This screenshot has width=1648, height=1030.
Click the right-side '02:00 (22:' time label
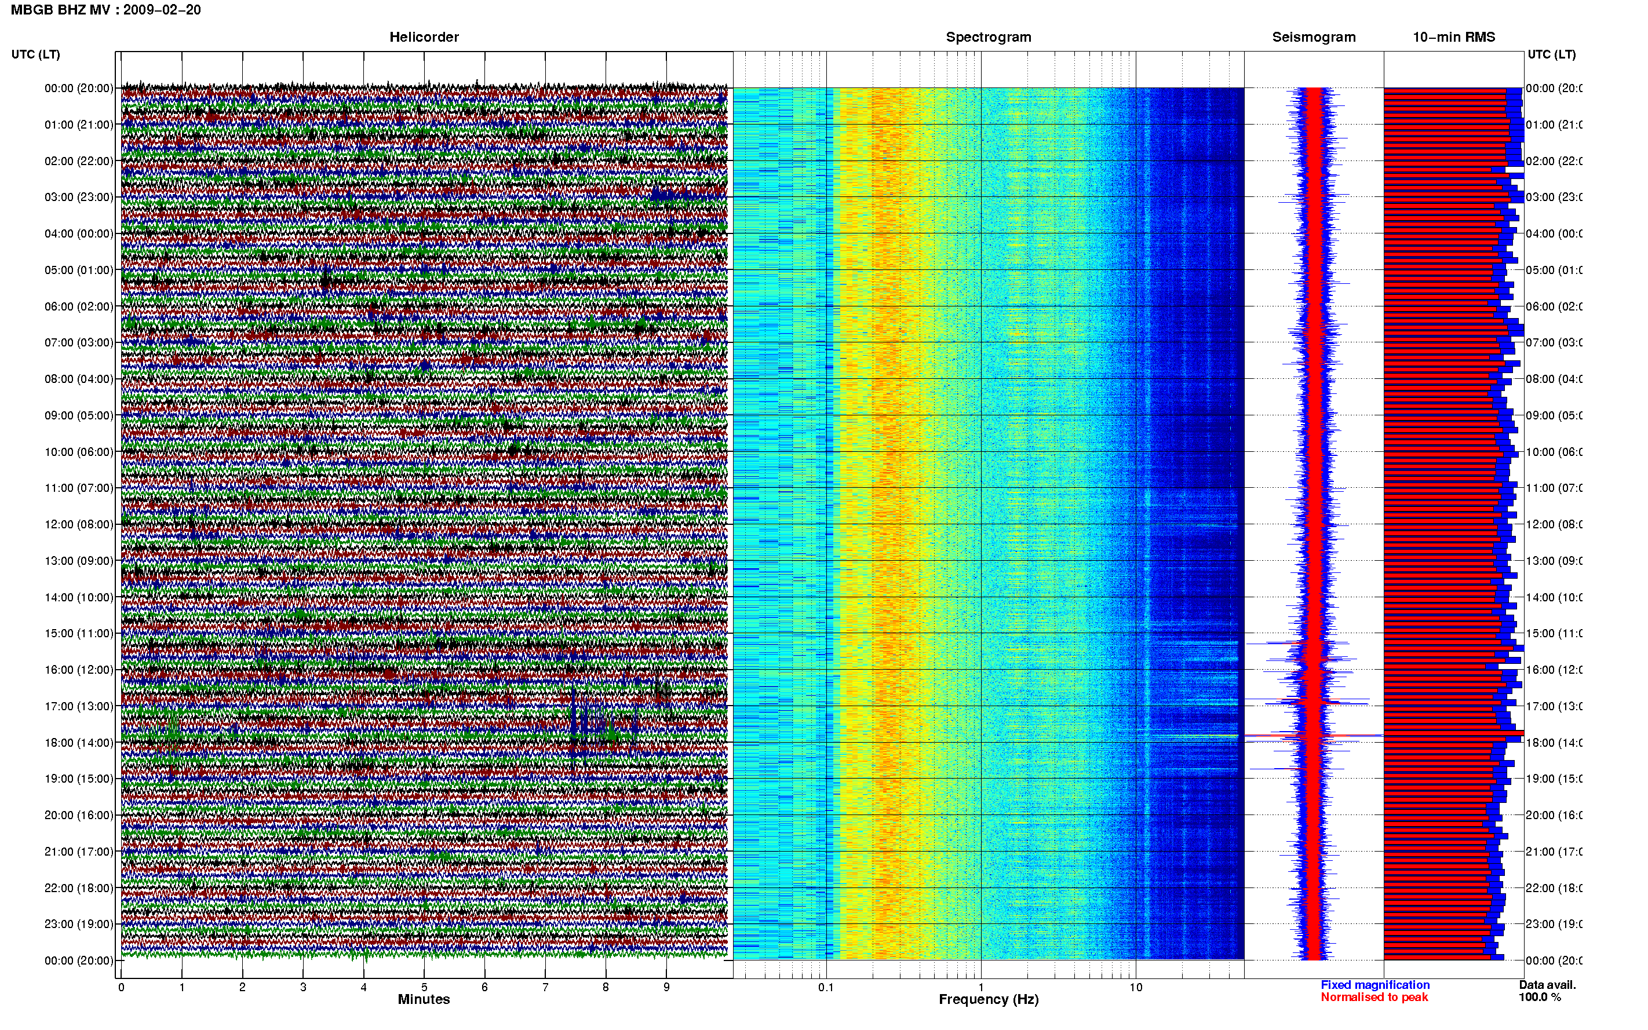[x=1554, y=161]
